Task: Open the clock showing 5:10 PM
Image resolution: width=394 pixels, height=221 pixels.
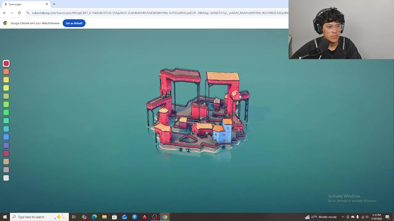Action: (376, 217)
